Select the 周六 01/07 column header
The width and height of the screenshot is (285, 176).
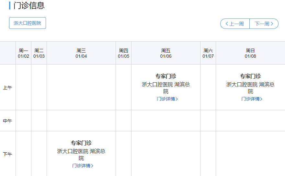(x=208, y=53)
